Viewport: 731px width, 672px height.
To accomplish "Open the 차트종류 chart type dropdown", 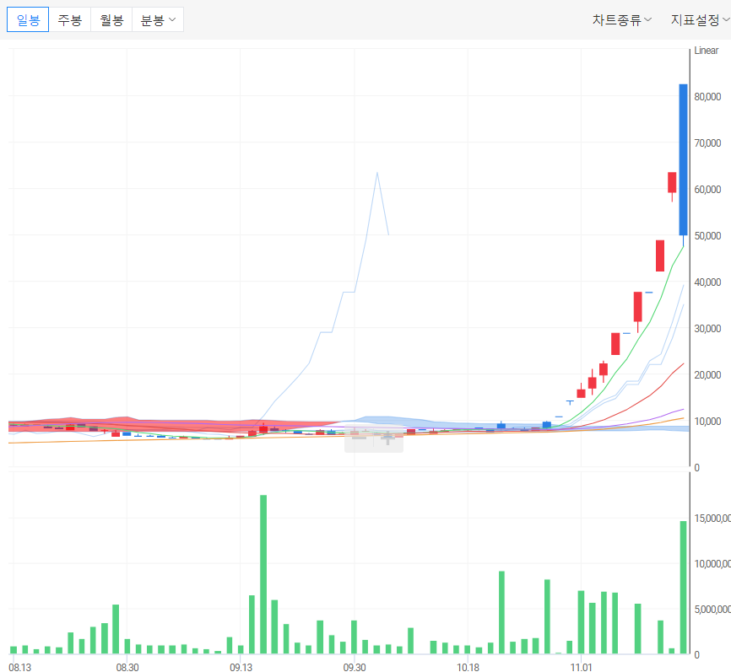I will pos(622,19).
